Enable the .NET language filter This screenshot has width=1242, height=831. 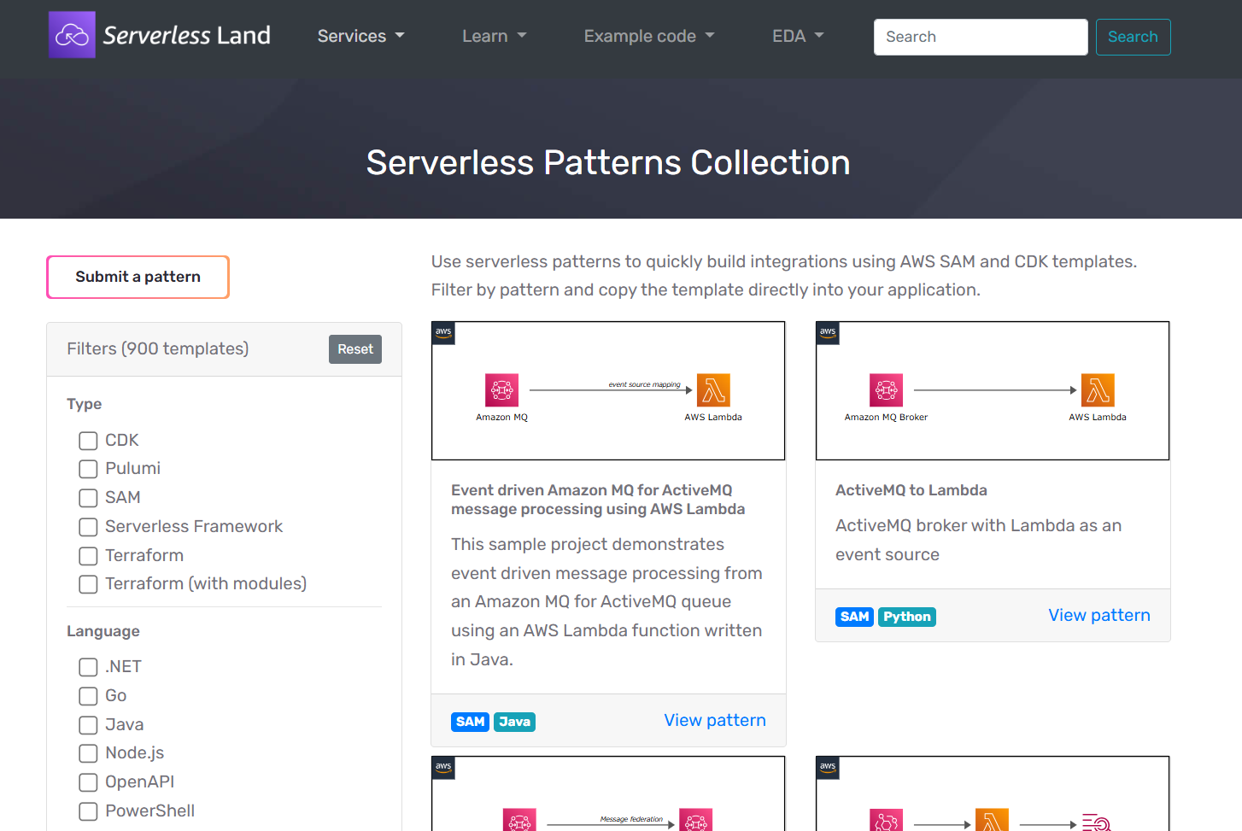[x=88, y=667]
